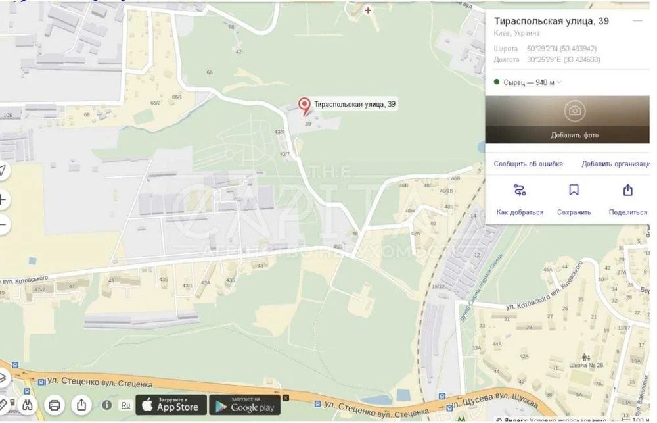Click bookmark icon above Сохранить
Image resolution: width=657 pixels, height=423 pixels.
tap(574, 190)
